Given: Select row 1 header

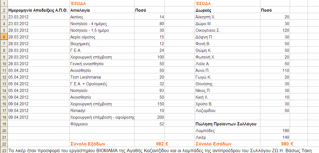Looking at the screenshot, I should pos(4,3).
